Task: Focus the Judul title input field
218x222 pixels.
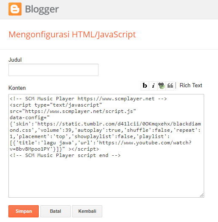Action: [53, 70]
